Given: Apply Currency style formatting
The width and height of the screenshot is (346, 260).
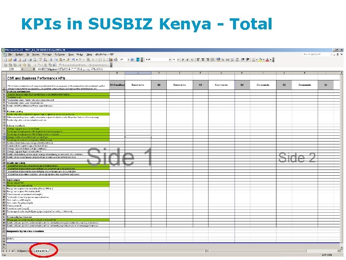Looking at the screenshot, I should click(218, 60).
